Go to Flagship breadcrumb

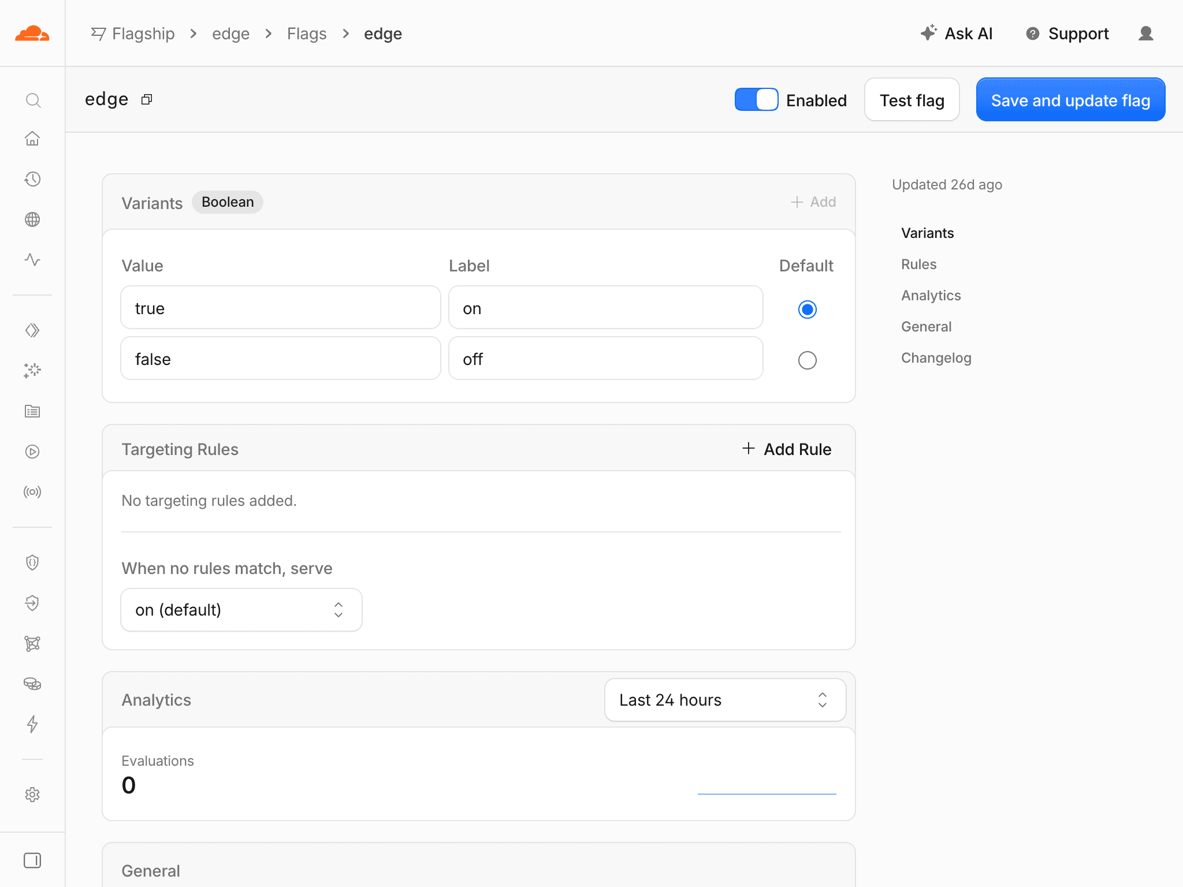(x=133, y=33)
